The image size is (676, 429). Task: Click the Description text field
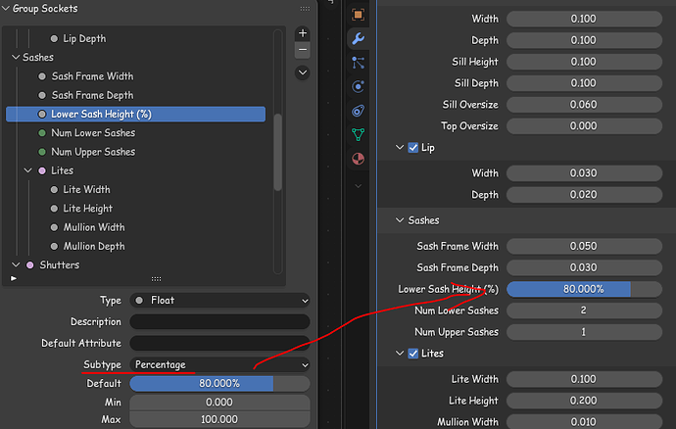click(x=219, y=321)
